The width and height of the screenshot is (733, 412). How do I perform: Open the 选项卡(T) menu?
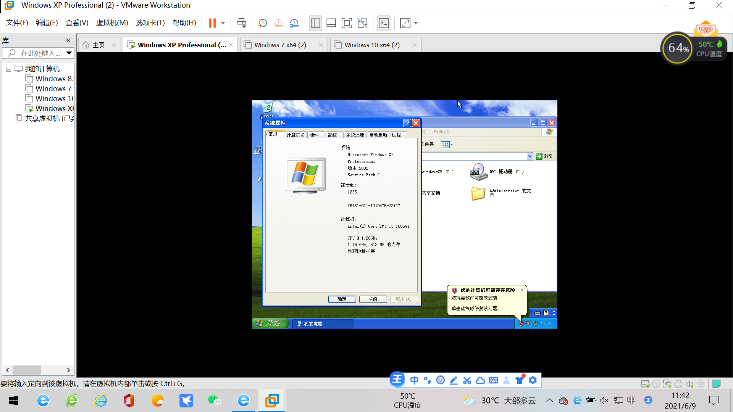[x=150, y=23]
